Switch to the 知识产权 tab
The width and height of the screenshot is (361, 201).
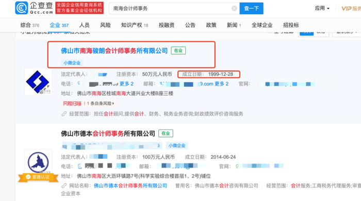(x=135, y=25)
